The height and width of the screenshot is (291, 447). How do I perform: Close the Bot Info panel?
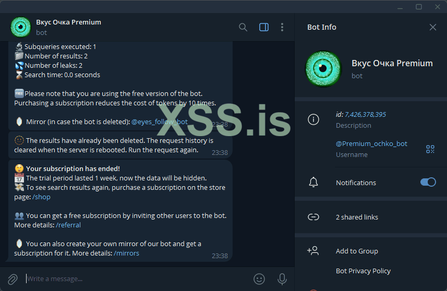pos(433,27)
